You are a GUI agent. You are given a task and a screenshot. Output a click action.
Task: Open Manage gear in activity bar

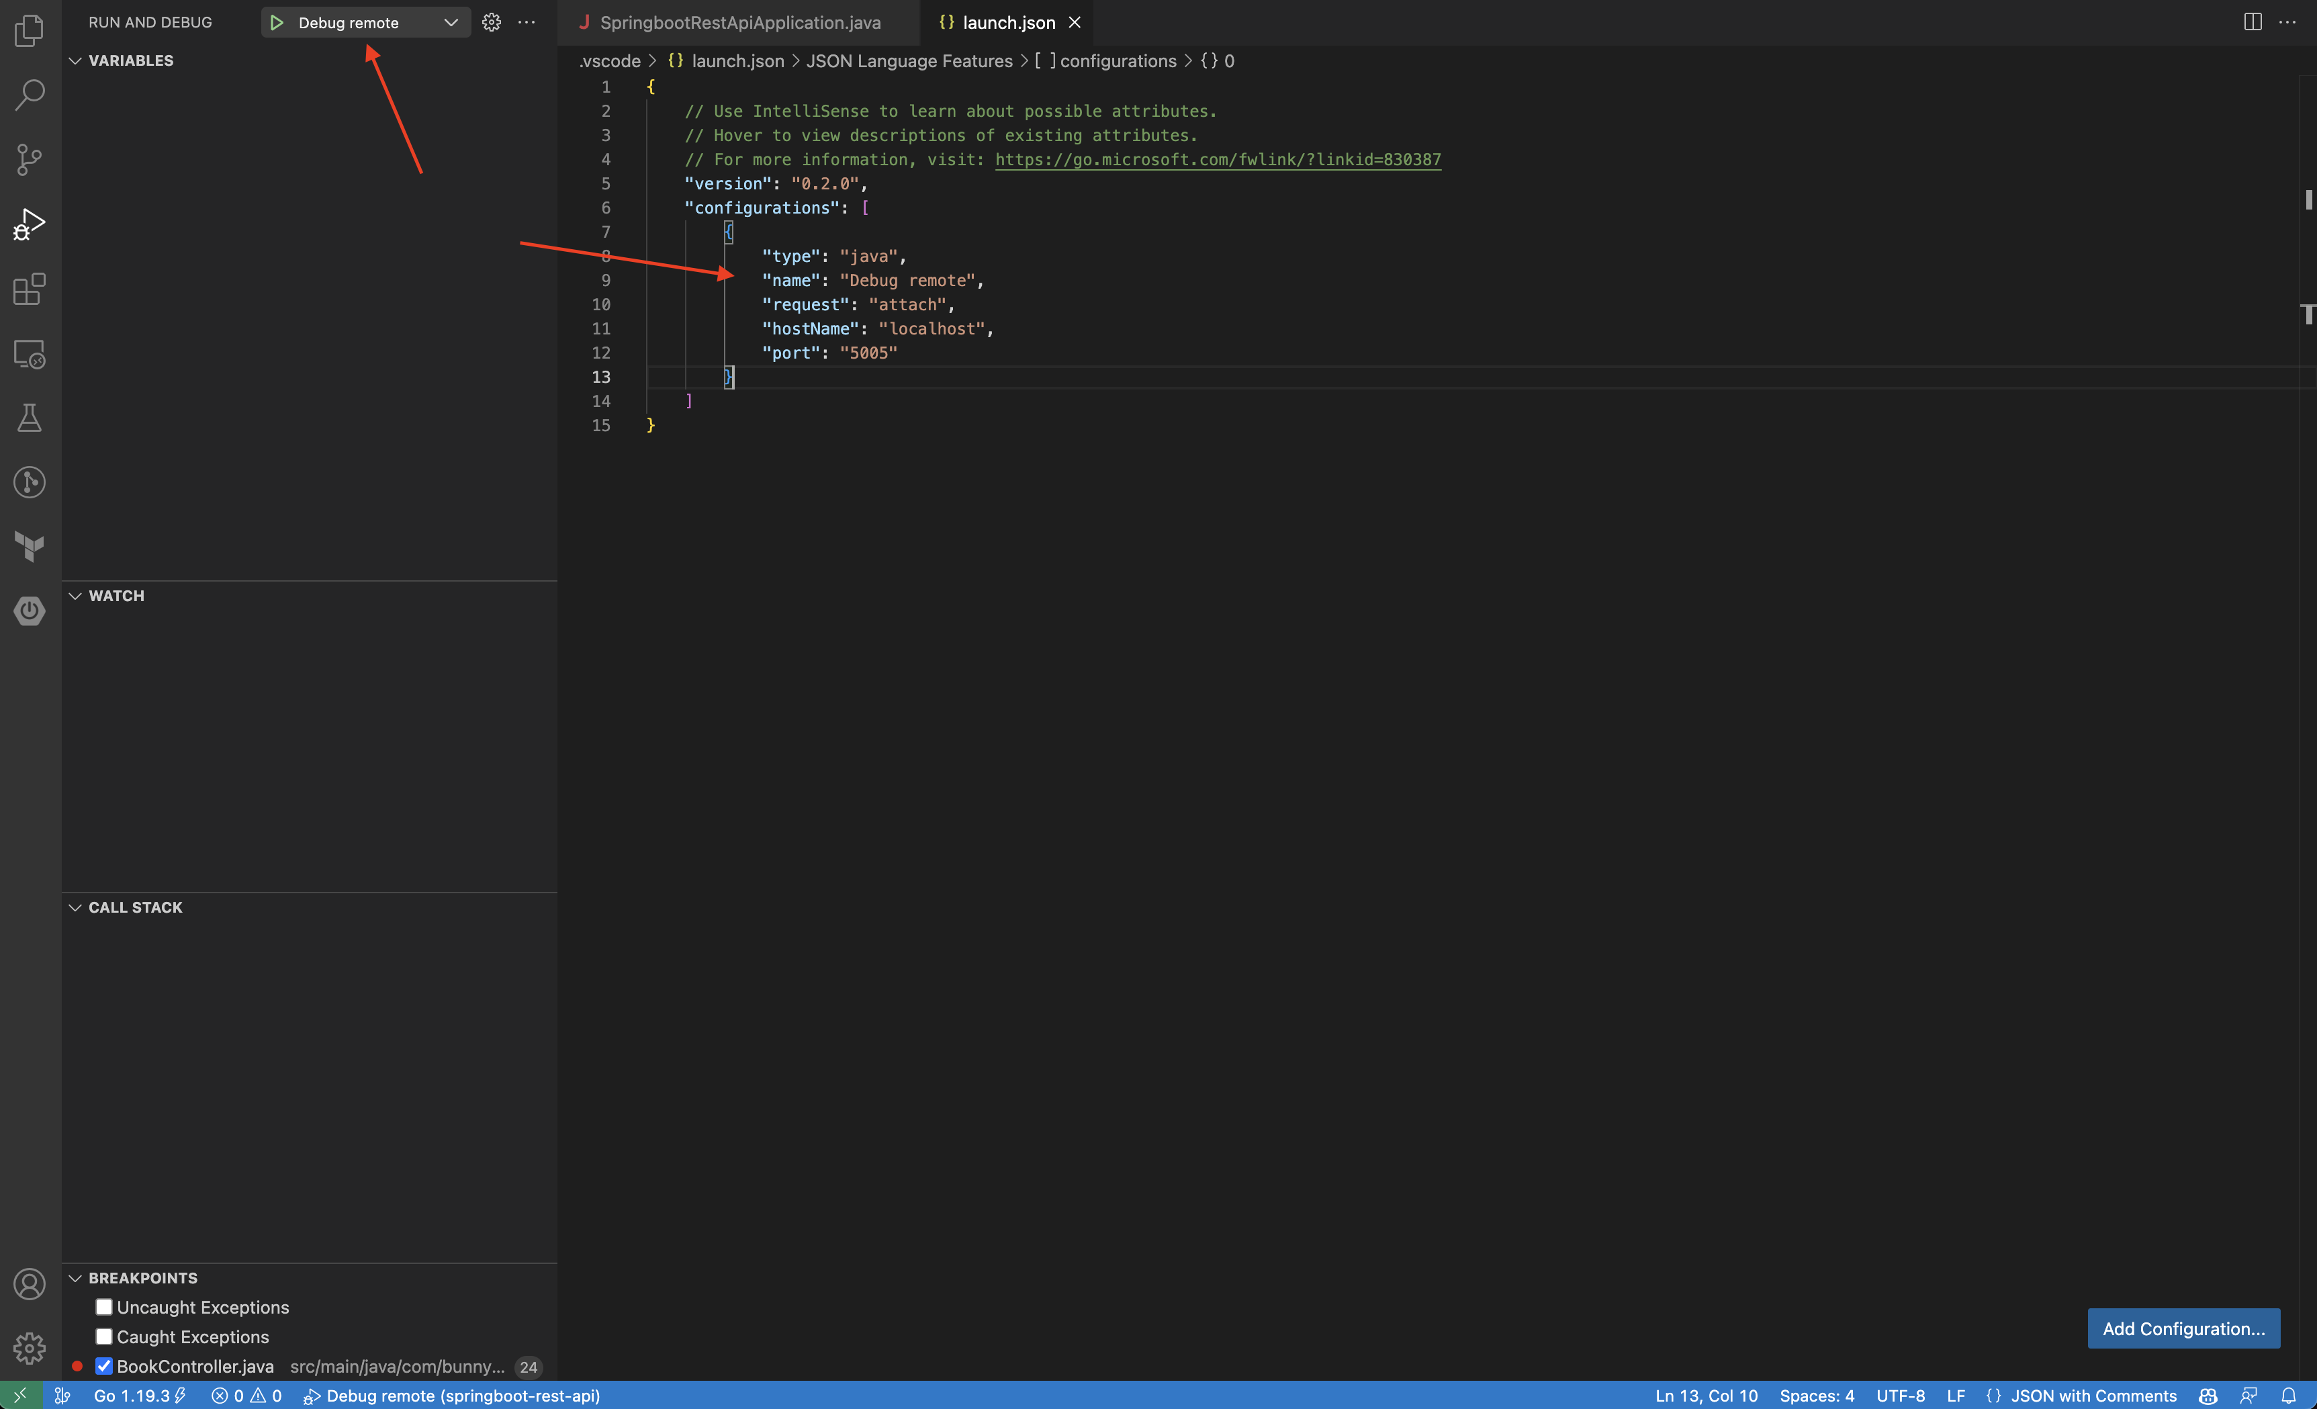tap(30, 1348)
